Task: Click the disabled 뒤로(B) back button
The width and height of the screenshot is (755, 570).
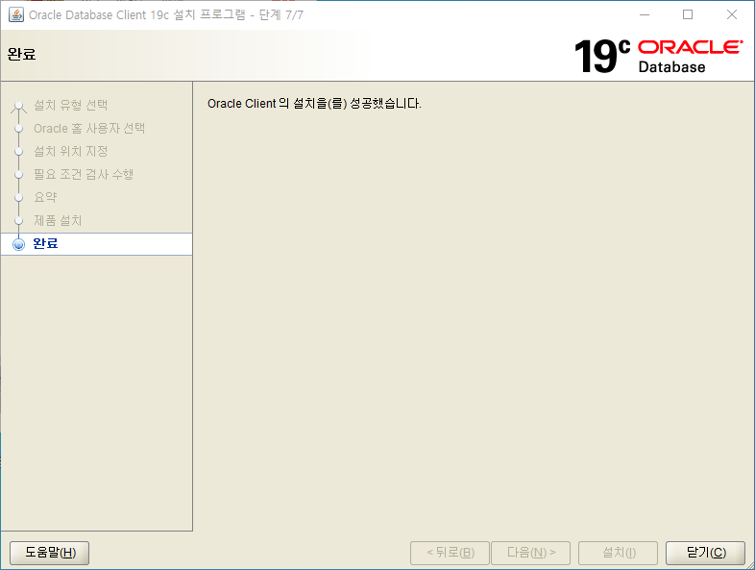Action: pyautogui.click(x=450, y=553)
